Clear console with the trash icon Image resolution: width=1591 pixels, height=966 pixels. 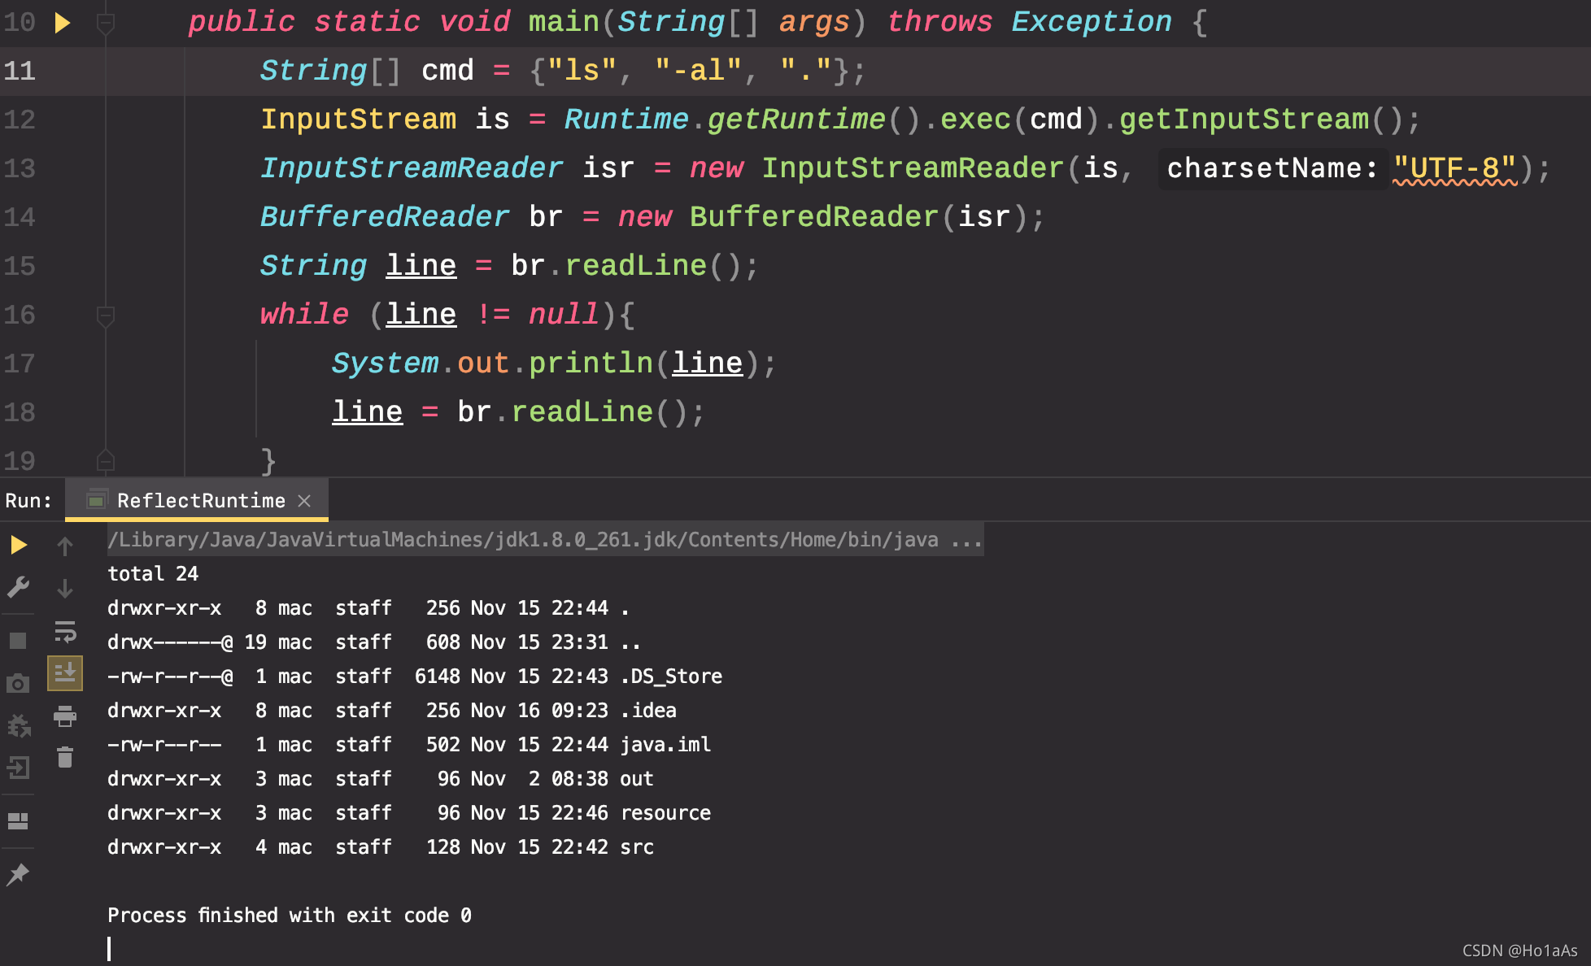(x=65, y=758)
